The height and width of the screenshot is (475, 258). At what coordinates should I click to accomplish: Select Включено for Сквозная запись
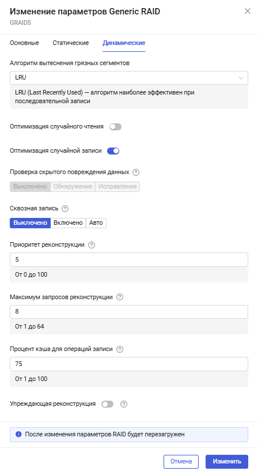(x=68, y=223)
